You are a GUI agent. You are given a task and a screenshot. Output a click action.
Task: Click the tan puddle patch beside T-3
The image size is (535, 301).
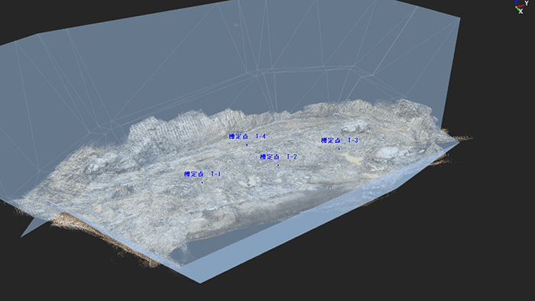tap(352, 158)
